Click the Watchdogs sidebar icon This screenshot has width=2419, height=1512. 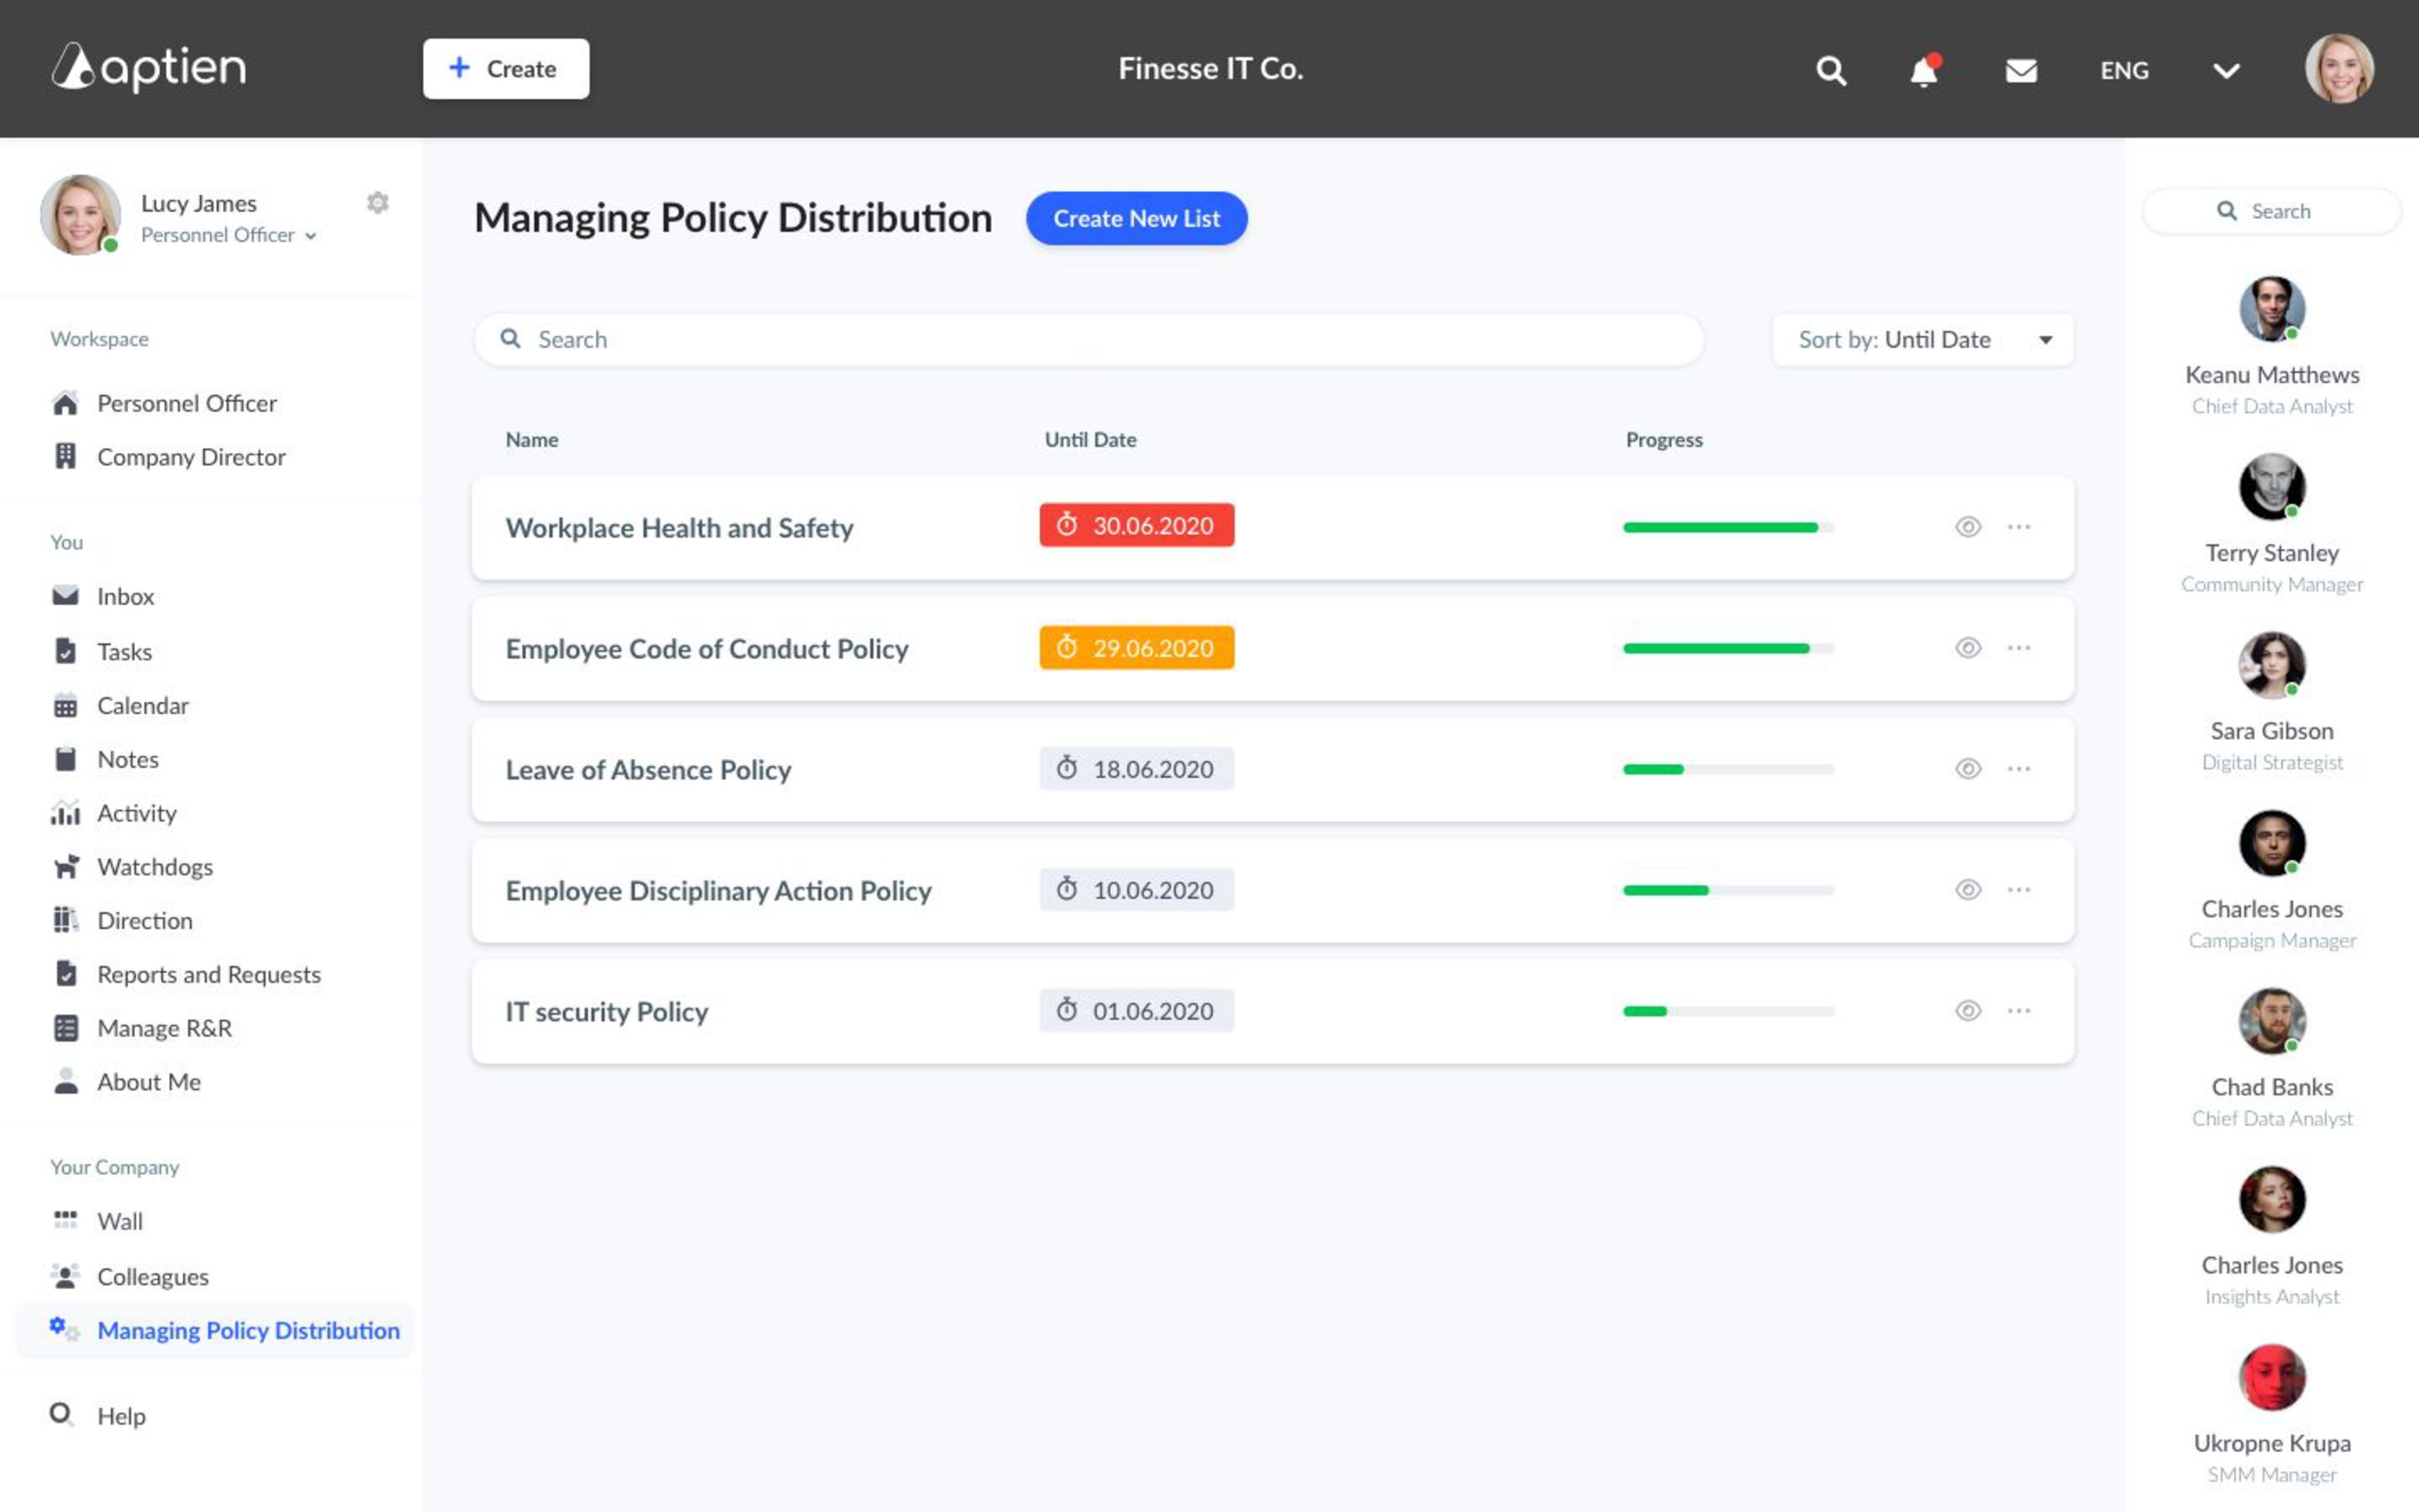[x=66, y=866]
